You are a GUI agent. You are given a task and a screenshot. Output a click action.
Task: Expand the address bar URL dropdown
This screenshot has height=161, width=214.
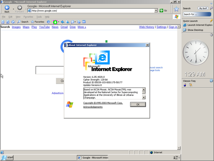coord(156,10)
